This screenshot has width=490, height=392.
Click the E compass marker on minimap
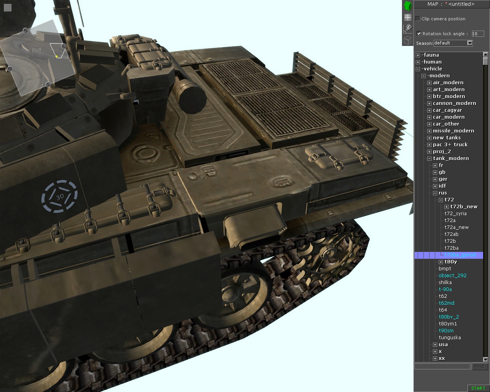click(64, 46)
